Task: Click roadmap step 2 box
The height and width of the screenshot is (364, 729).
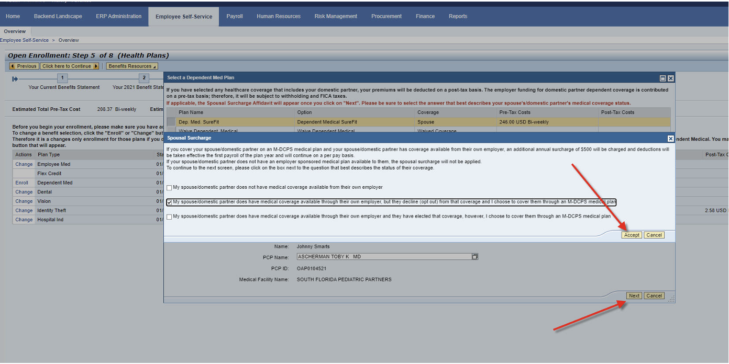Action: (x=144, y=78)
